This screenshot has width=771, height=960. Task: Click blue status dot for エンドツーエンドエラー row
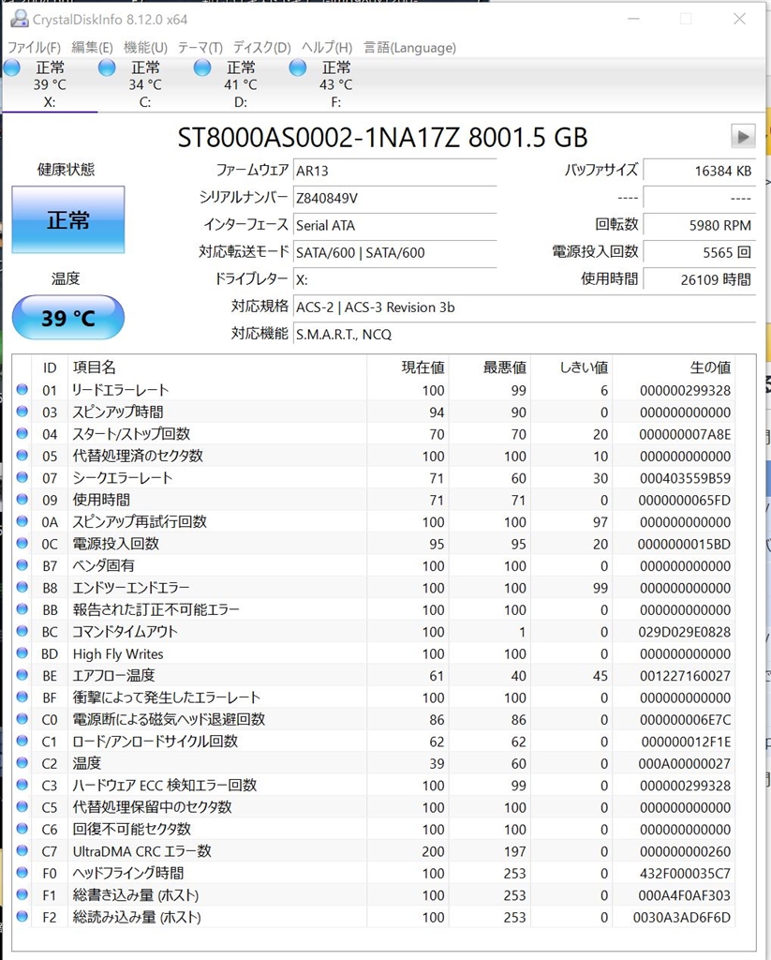coord(22,587)
